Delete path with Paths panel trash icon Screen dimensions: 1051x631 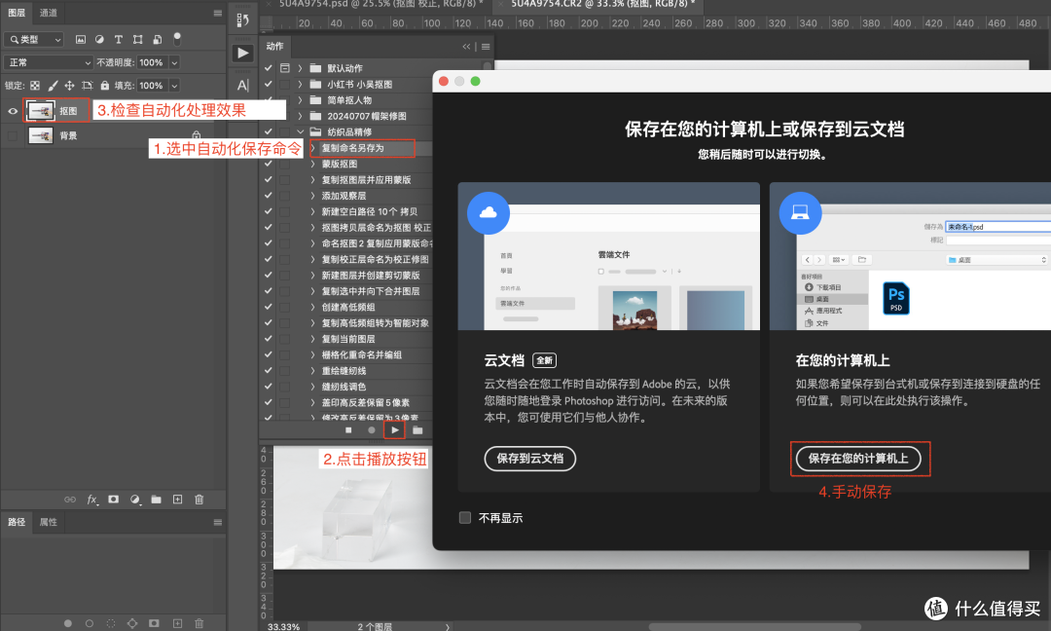(x=199, y=623)
